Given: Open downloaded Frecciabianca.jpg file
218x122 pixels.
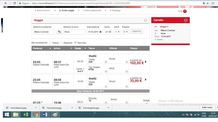Looking at the screenshot, I should pyautogui.click(x=19, y=108).
